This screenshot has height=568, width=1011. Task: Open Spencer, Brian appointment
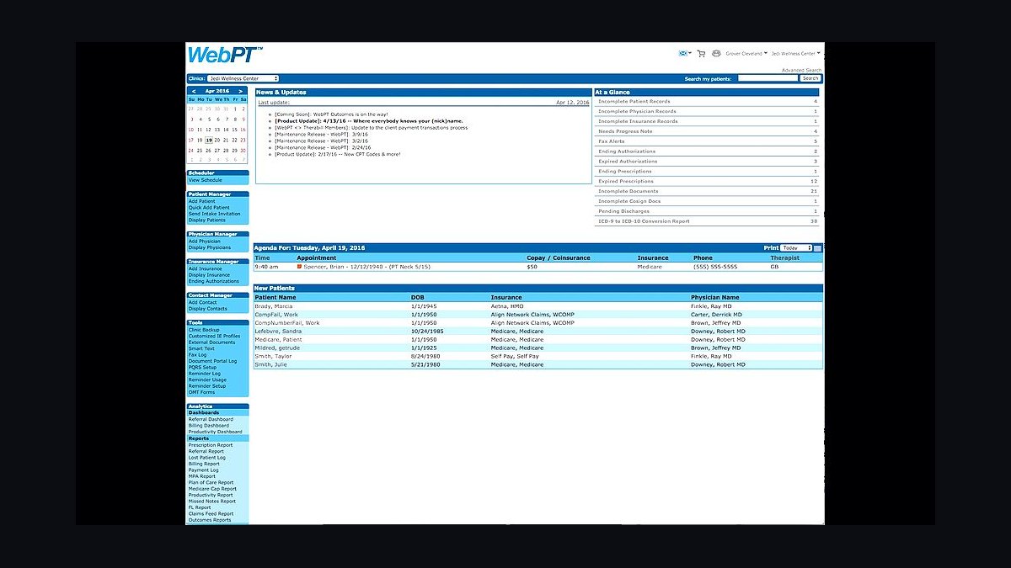[368, 267]
